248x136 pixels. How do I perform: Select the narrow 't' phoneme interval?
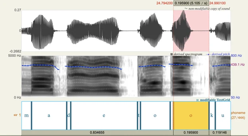(x=139, y=116)
